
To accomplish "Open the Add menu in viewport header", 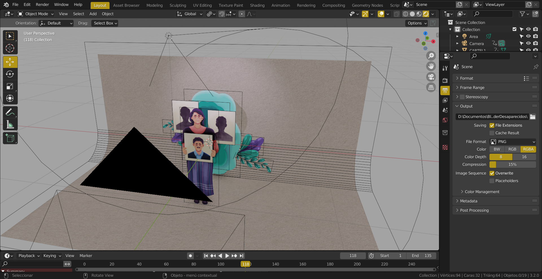I will 93,14.
